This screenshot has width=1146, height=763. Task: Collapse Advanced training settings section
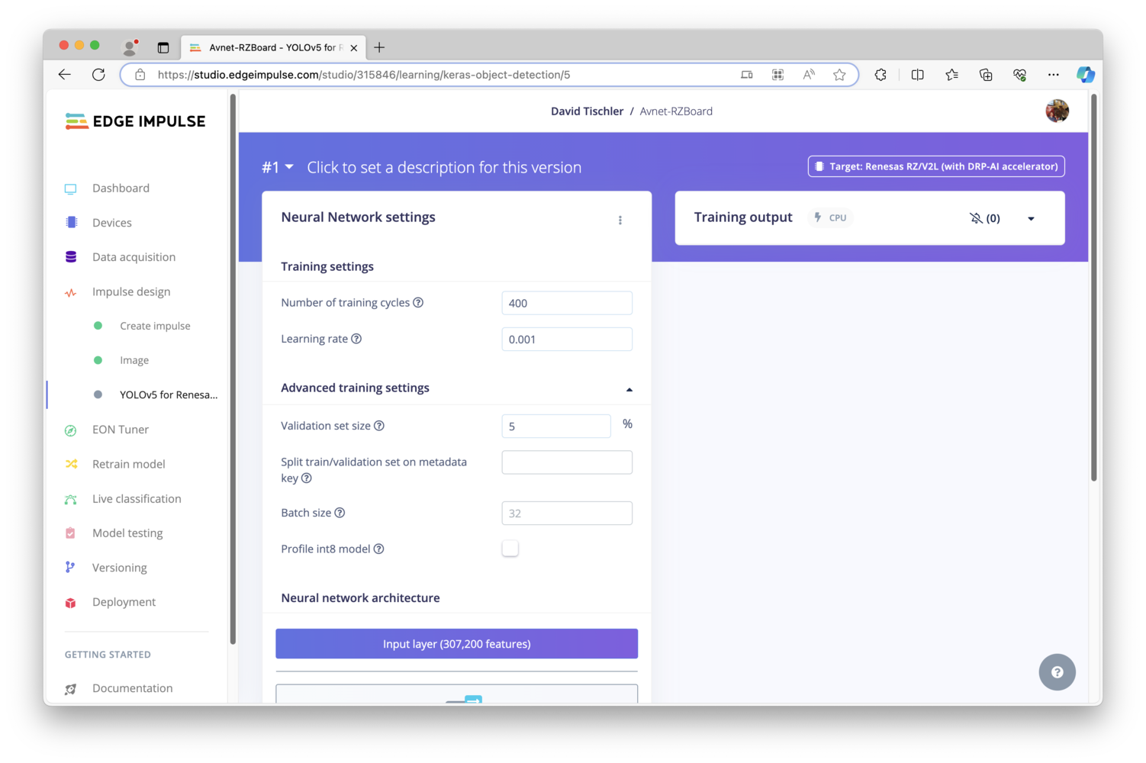tap(629, 389)
